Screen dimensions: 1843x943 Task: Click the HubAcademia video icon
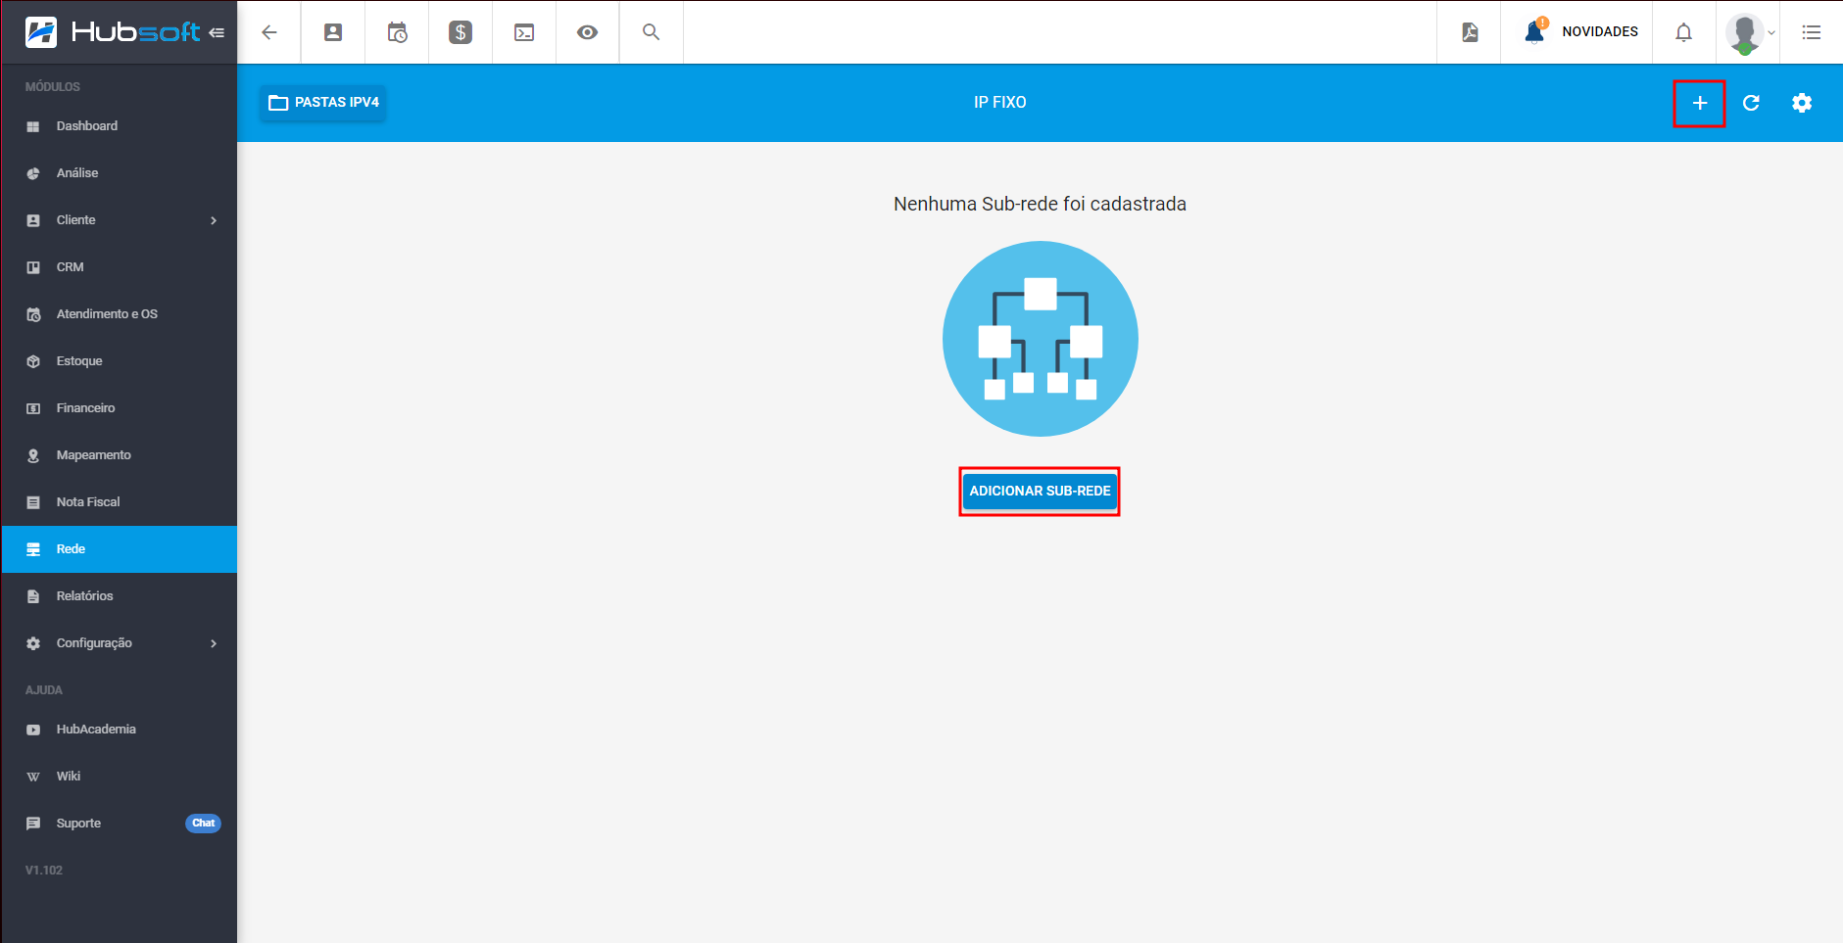click(33, 730)
